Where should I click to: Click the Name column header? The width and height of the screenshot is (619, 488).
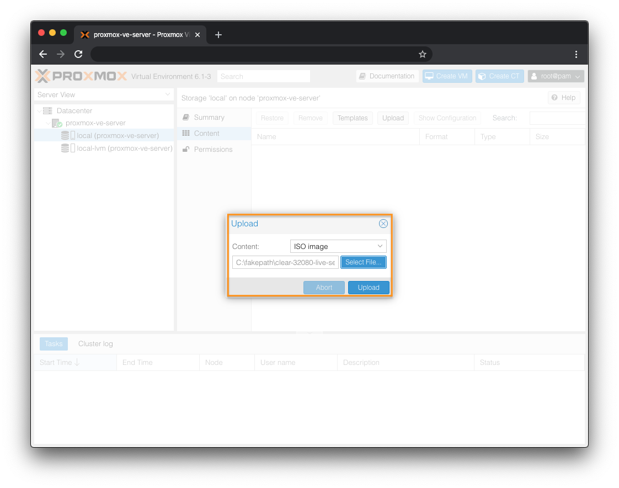[335, 137]
